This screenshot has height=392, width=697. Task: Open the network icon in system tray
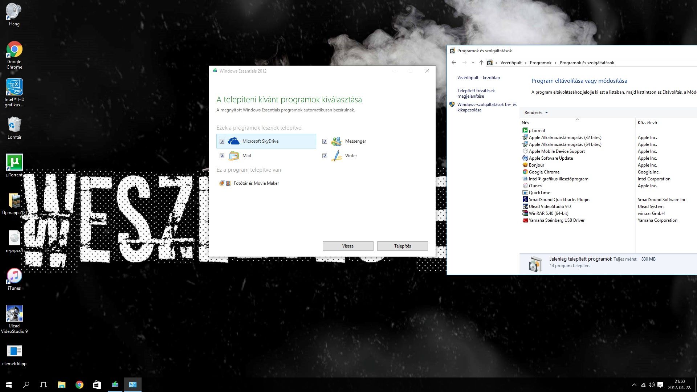643,385
